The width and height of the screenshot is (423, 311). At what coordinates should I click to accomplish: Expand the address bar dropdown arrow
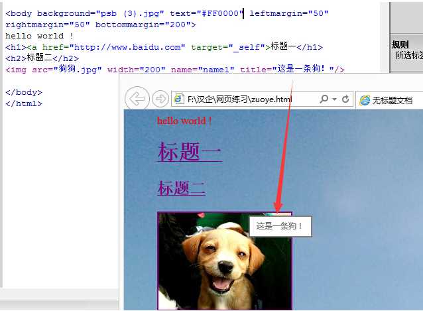tap(334, 99)
